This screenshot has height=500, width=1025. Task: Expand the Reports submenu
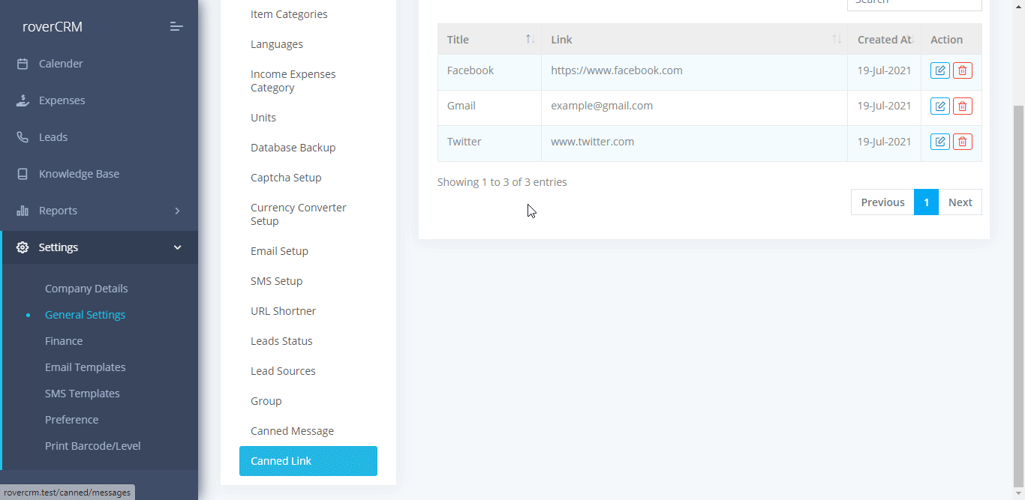pyautogui.click(x=177, y=211)
